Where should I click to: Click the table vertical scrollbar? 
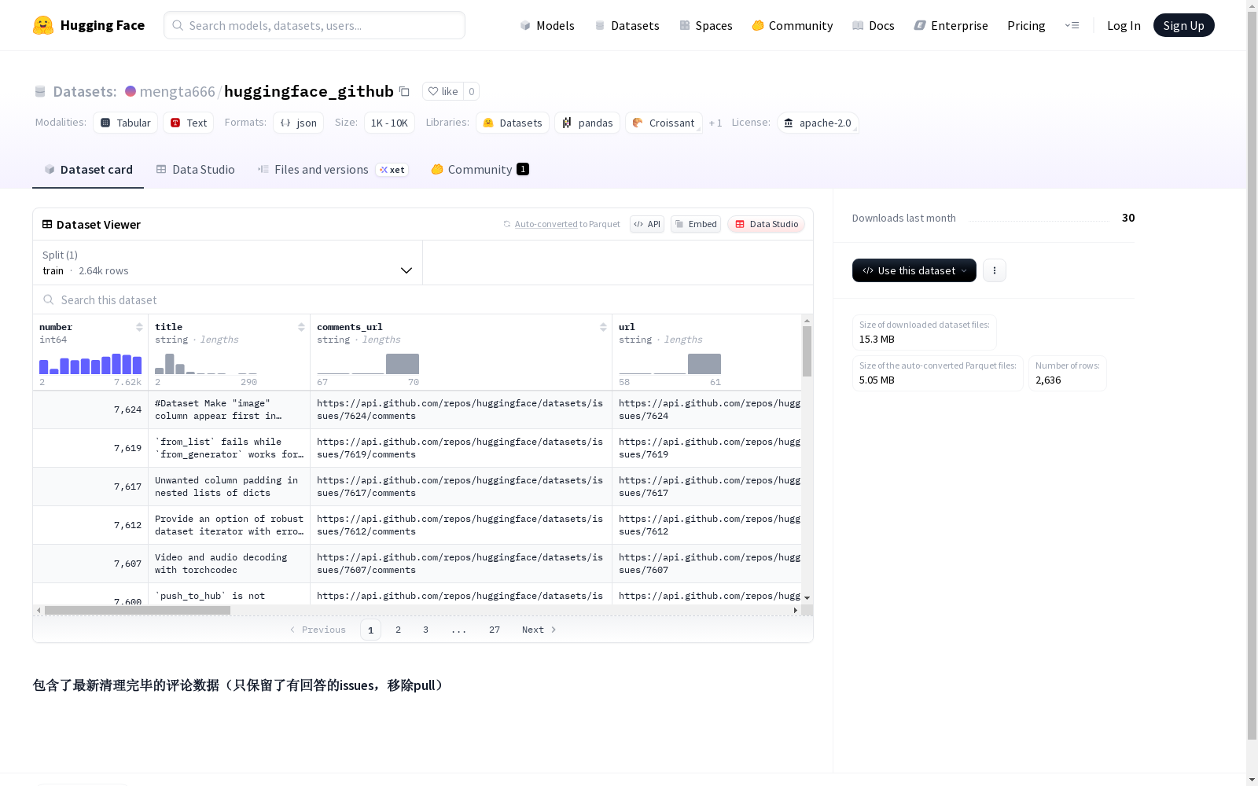(807, 351)
